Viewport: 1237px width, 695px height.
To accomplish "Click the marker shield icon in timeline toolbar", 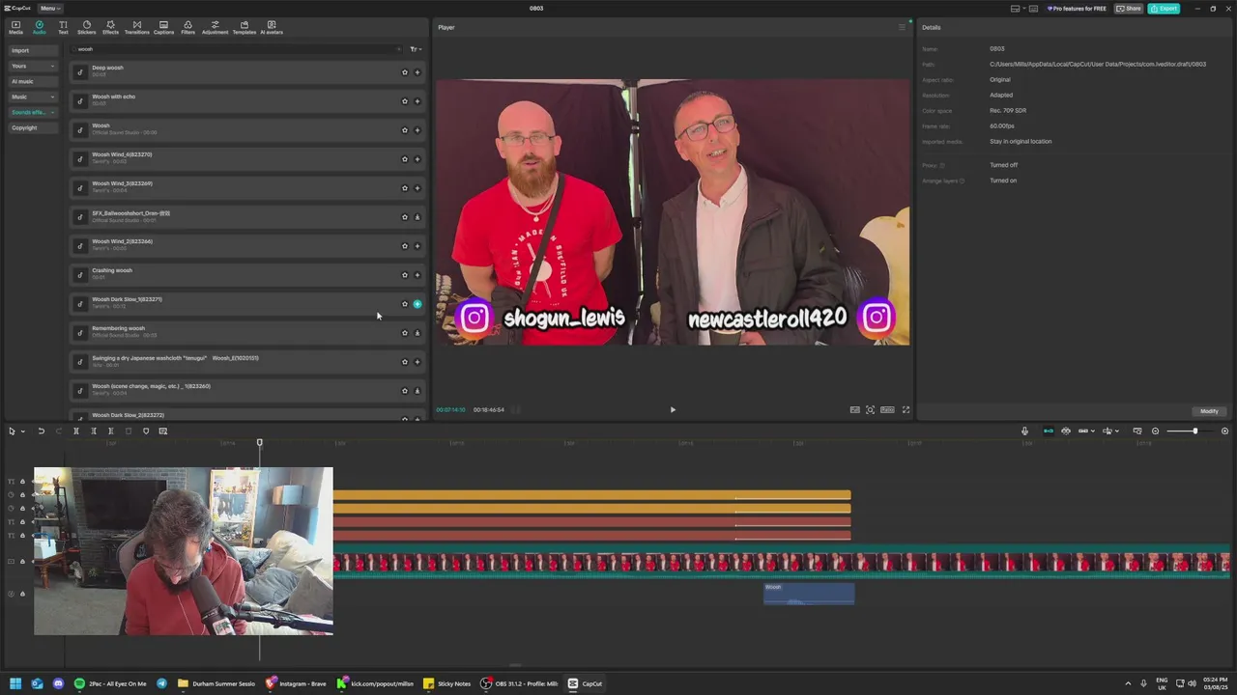I will click(146, 431).
